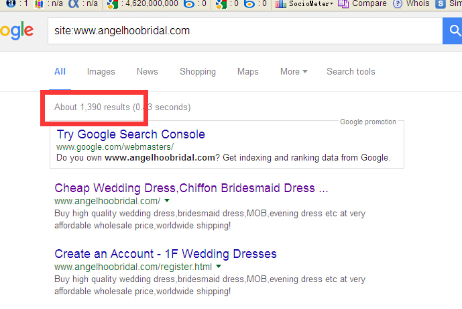Click the www.angelhoobridal.com/register.html URL text

pyautogui.click(x=133, y=267)
